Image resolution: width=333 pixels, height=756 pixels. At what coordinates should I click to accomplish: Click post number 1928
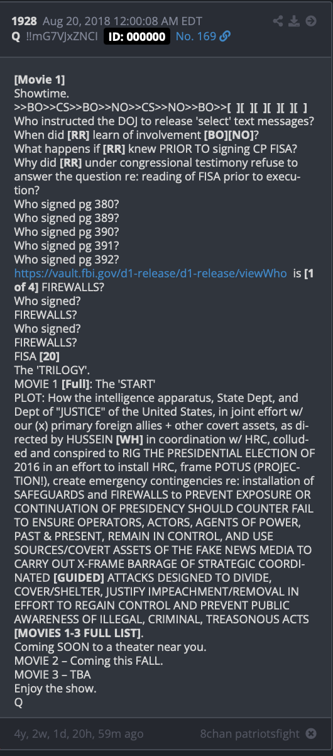point(26,21)
